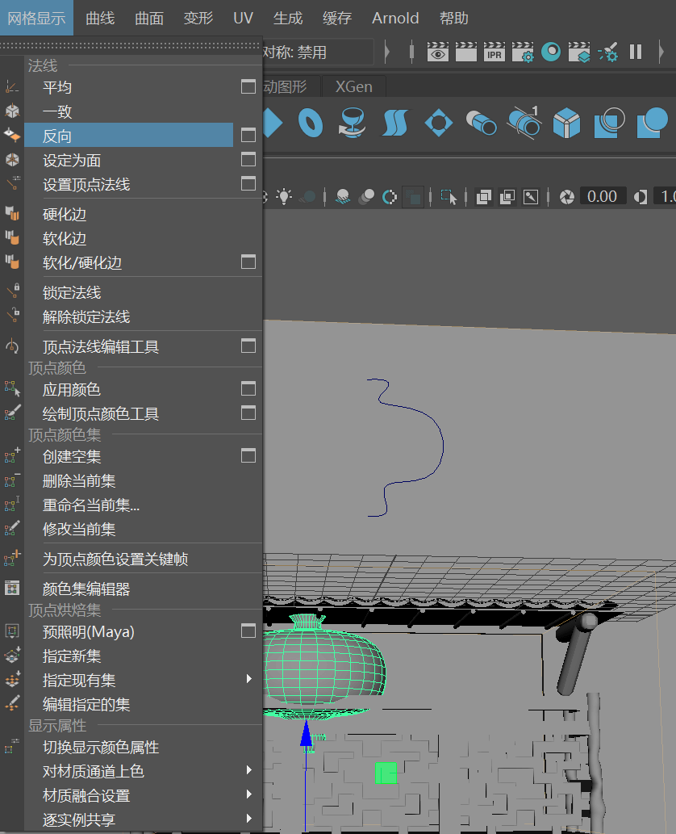The image size is (676, 834).
Task: Expand the 材质融合设置 submenu
Action: pyautogui.click(x=248, y=794)
